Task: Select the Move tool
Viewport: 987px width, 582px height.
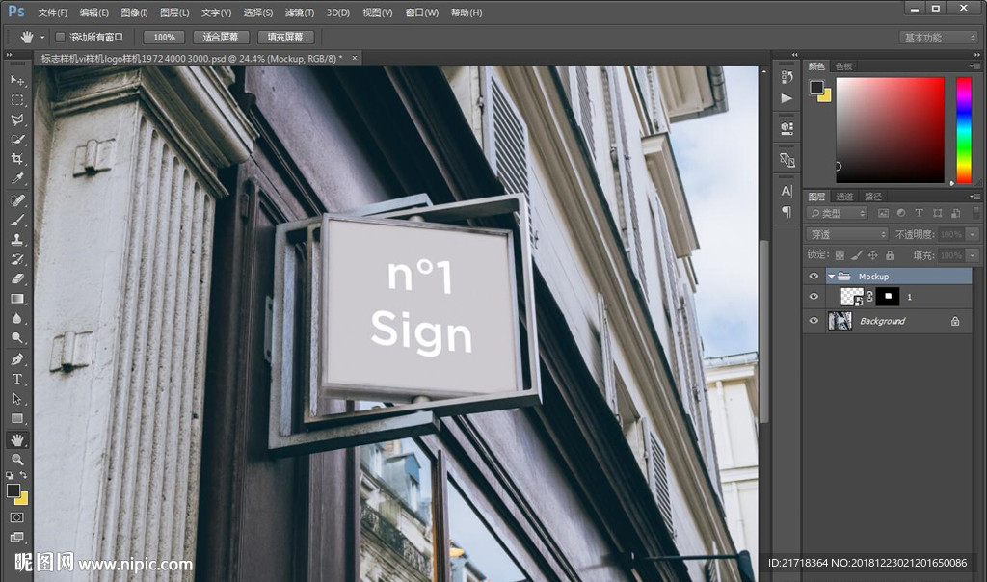Action: pos(17,81)
